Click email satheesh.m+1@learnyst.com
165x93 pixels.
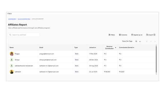[x=49, y=66]
